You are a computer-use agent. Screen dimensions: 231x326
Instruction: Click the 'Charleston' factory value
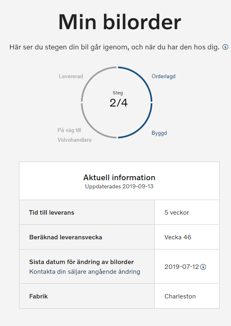[x=180, y=296]
